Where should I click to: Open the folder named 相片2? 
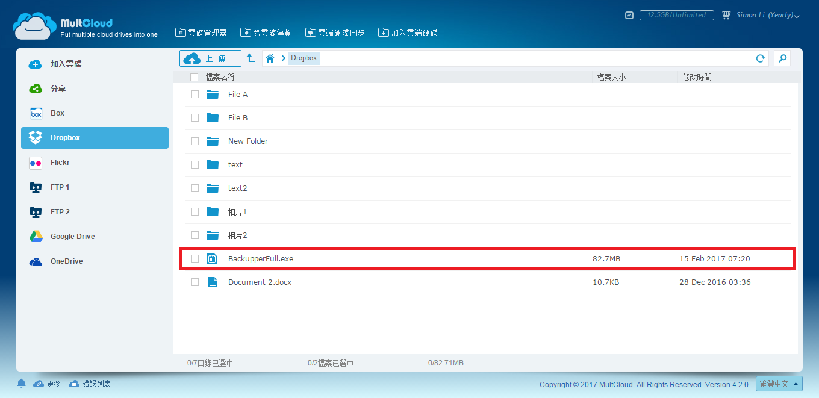pyautogui.click(x=237, y=235)
